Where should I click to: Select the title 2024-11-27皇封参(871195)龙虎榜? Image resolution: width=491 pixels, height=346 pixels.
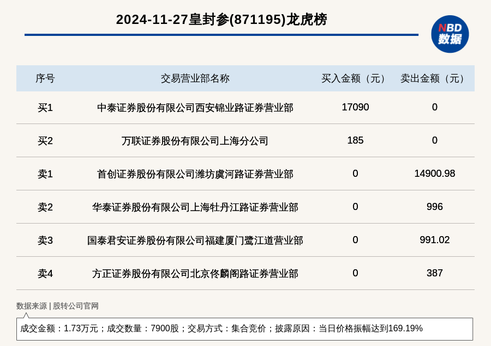[221, 20]
